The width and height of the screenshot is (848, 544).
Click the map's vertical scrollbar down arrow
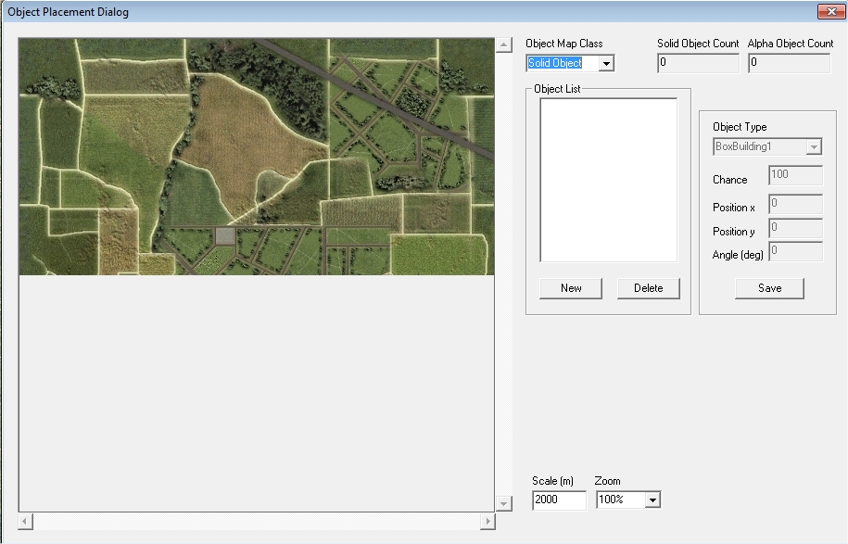tap(503, 504)
